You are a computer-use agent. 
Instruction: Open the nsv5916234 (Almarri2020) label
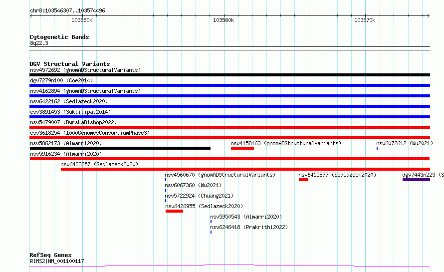(66, 154)
